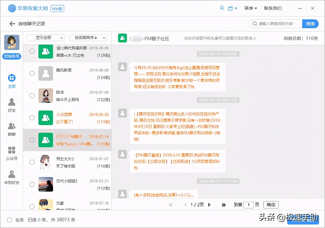Click the 切换账号 switch account button

click(12, 57)
